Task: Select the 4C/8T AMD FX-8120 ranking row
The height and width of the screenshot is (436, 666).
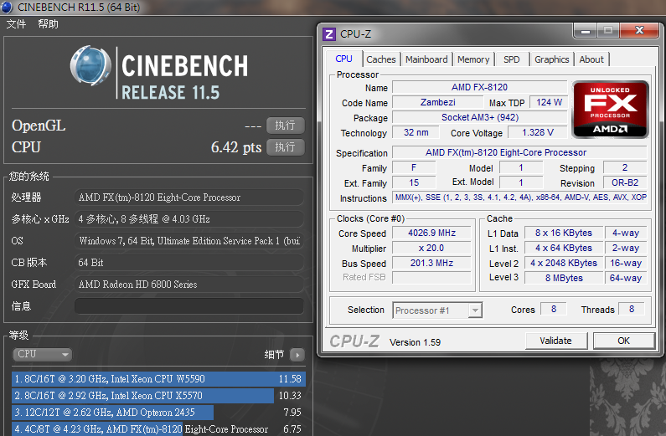Action: 158,428
